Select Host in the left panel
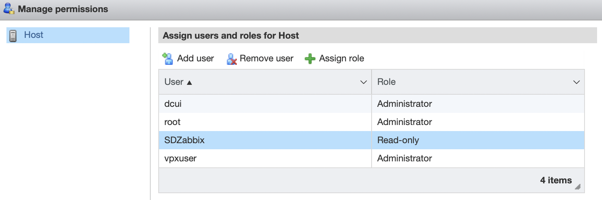The image size is (602, 200). [34, 35]
